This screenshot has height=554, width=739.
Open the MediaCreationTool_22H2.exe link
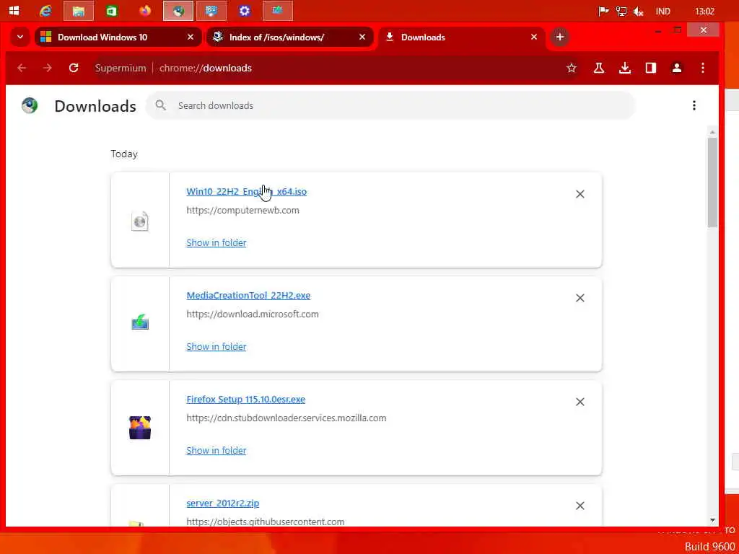click(x=248, y=295)
